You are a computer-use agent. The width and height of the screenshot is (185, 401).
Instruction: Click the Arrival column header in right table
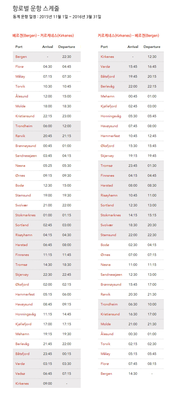(133, 47)
